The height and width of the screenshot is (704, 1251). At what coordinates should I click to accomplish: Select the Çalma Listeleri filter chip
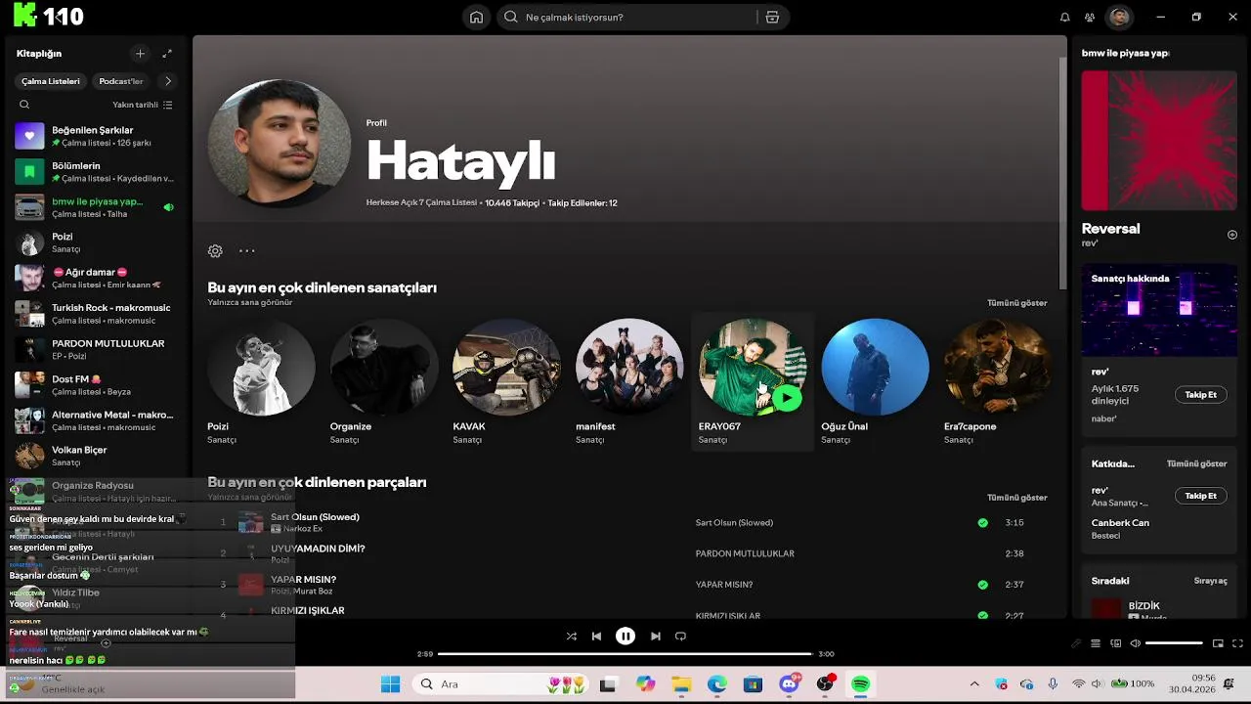[51, 81]
